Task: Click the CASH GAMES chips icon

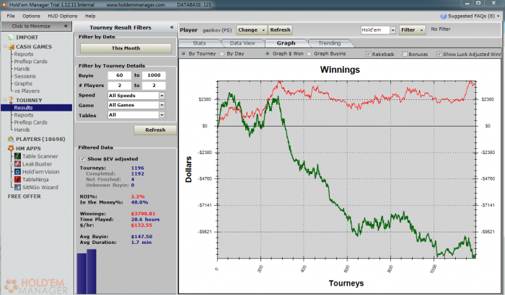Action: pyautogui.click(x=11, y=47)
